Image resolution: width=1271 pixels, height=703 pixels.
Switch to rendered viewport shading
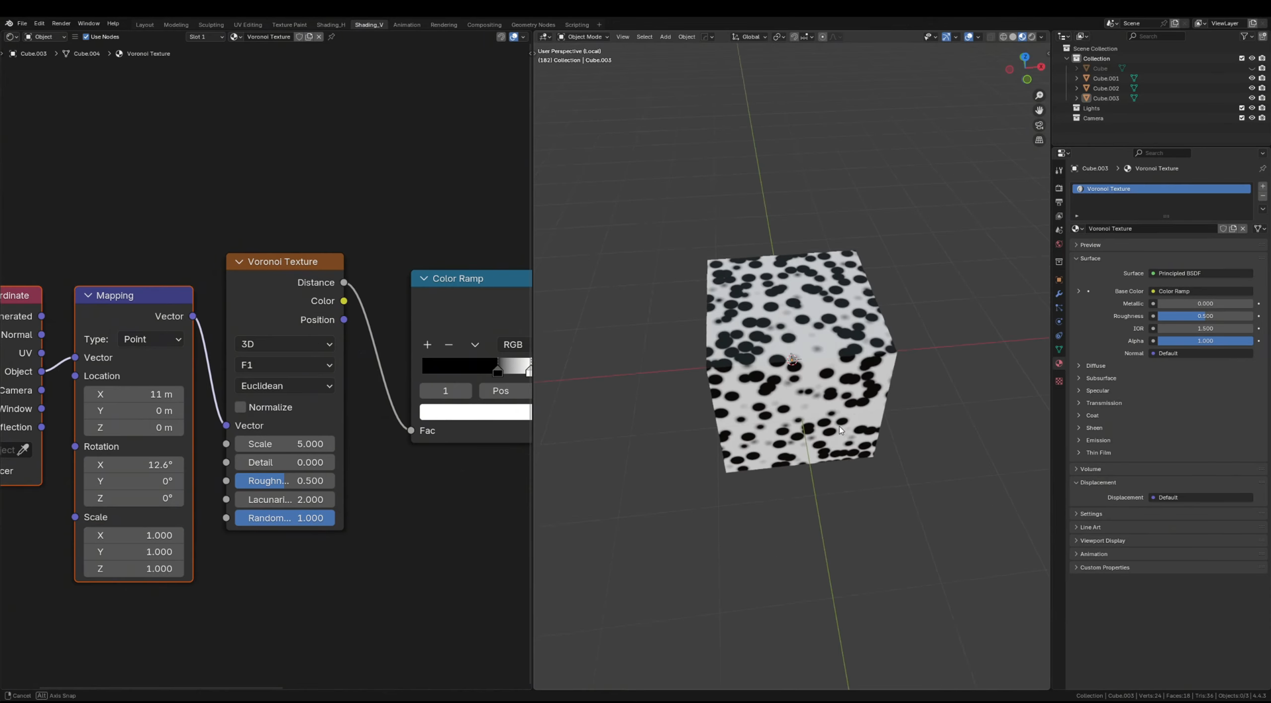(x=1032, y=37)
